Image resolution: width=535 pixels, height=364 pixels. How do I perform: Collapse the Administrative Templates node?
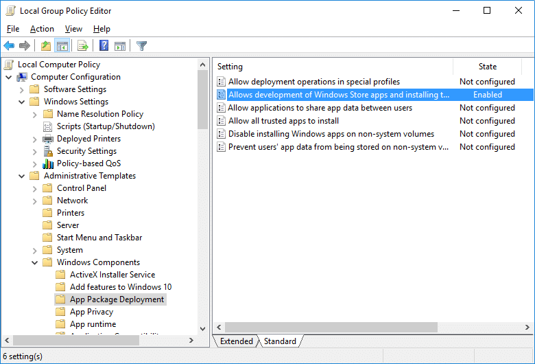(21, 176)
